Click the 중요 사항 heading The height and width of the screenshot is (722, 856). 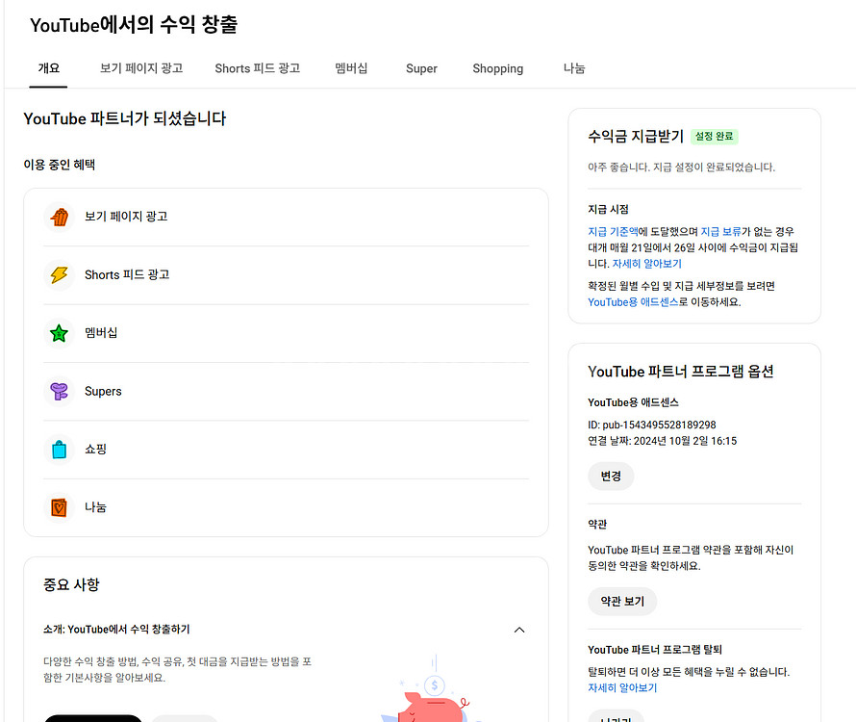tap(71, 584)
